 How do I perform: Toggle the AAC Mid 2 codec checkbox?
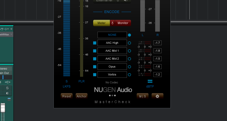95,59
